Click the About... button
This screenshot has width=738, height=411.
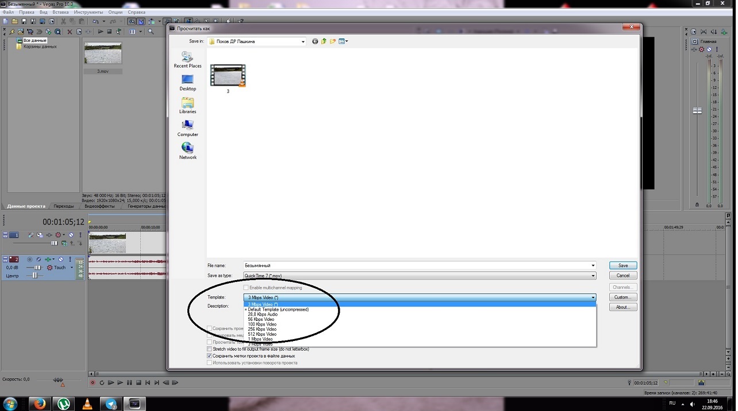coord(623,307)
